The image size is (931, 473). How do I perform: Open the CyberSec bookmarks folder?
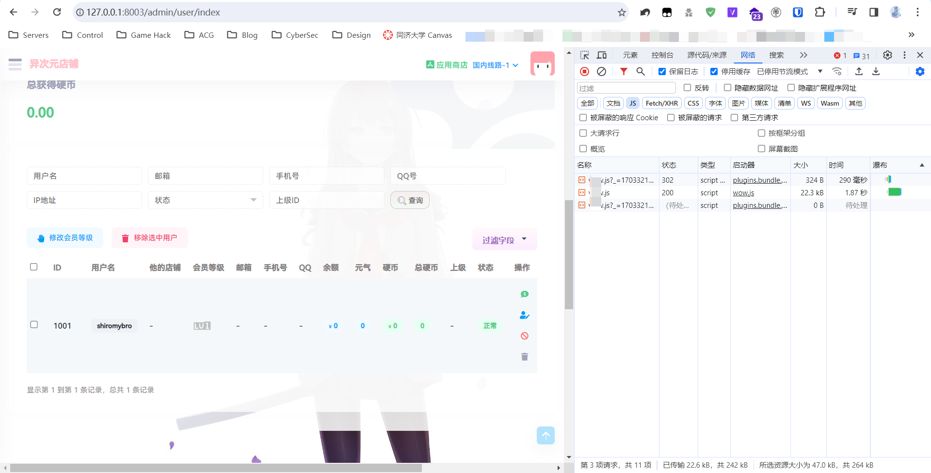point(295,35)
